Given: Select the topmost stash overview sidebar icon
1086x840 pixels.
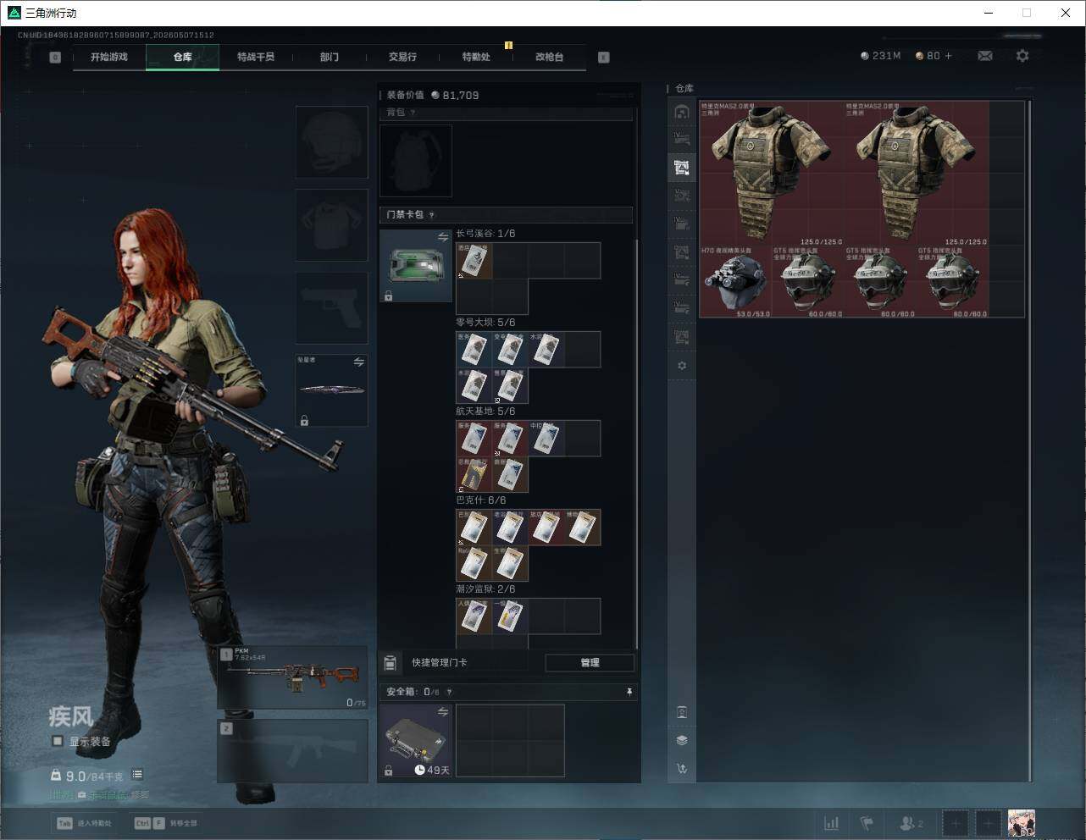Looking at the screenshot, I should pyautogui.click(x=682, y=112).
